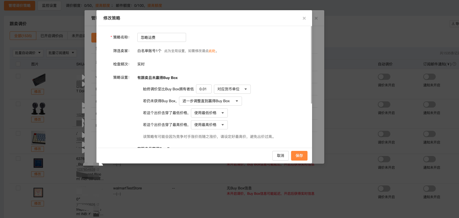Click the help icon next to 订阅邮件通知
The height and width of the screenshot is (218, 459).
coord(454,64)
